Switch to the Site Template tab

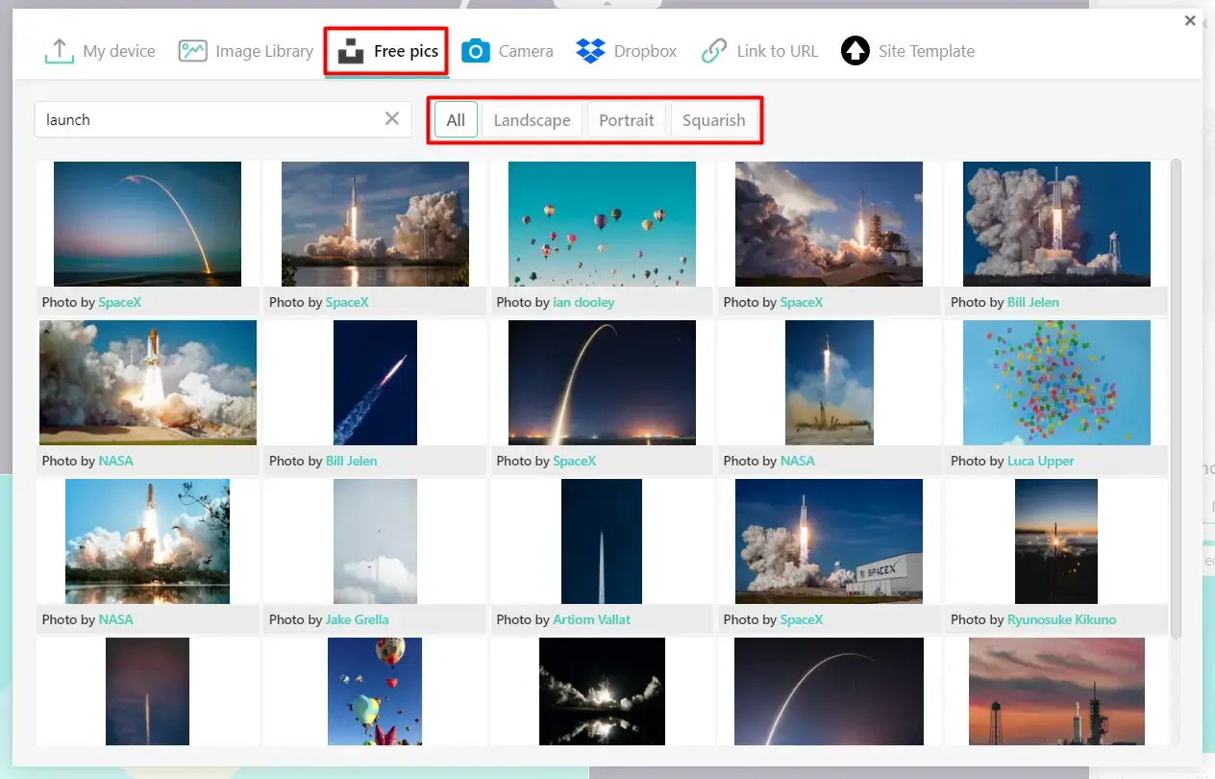(926, 51)
